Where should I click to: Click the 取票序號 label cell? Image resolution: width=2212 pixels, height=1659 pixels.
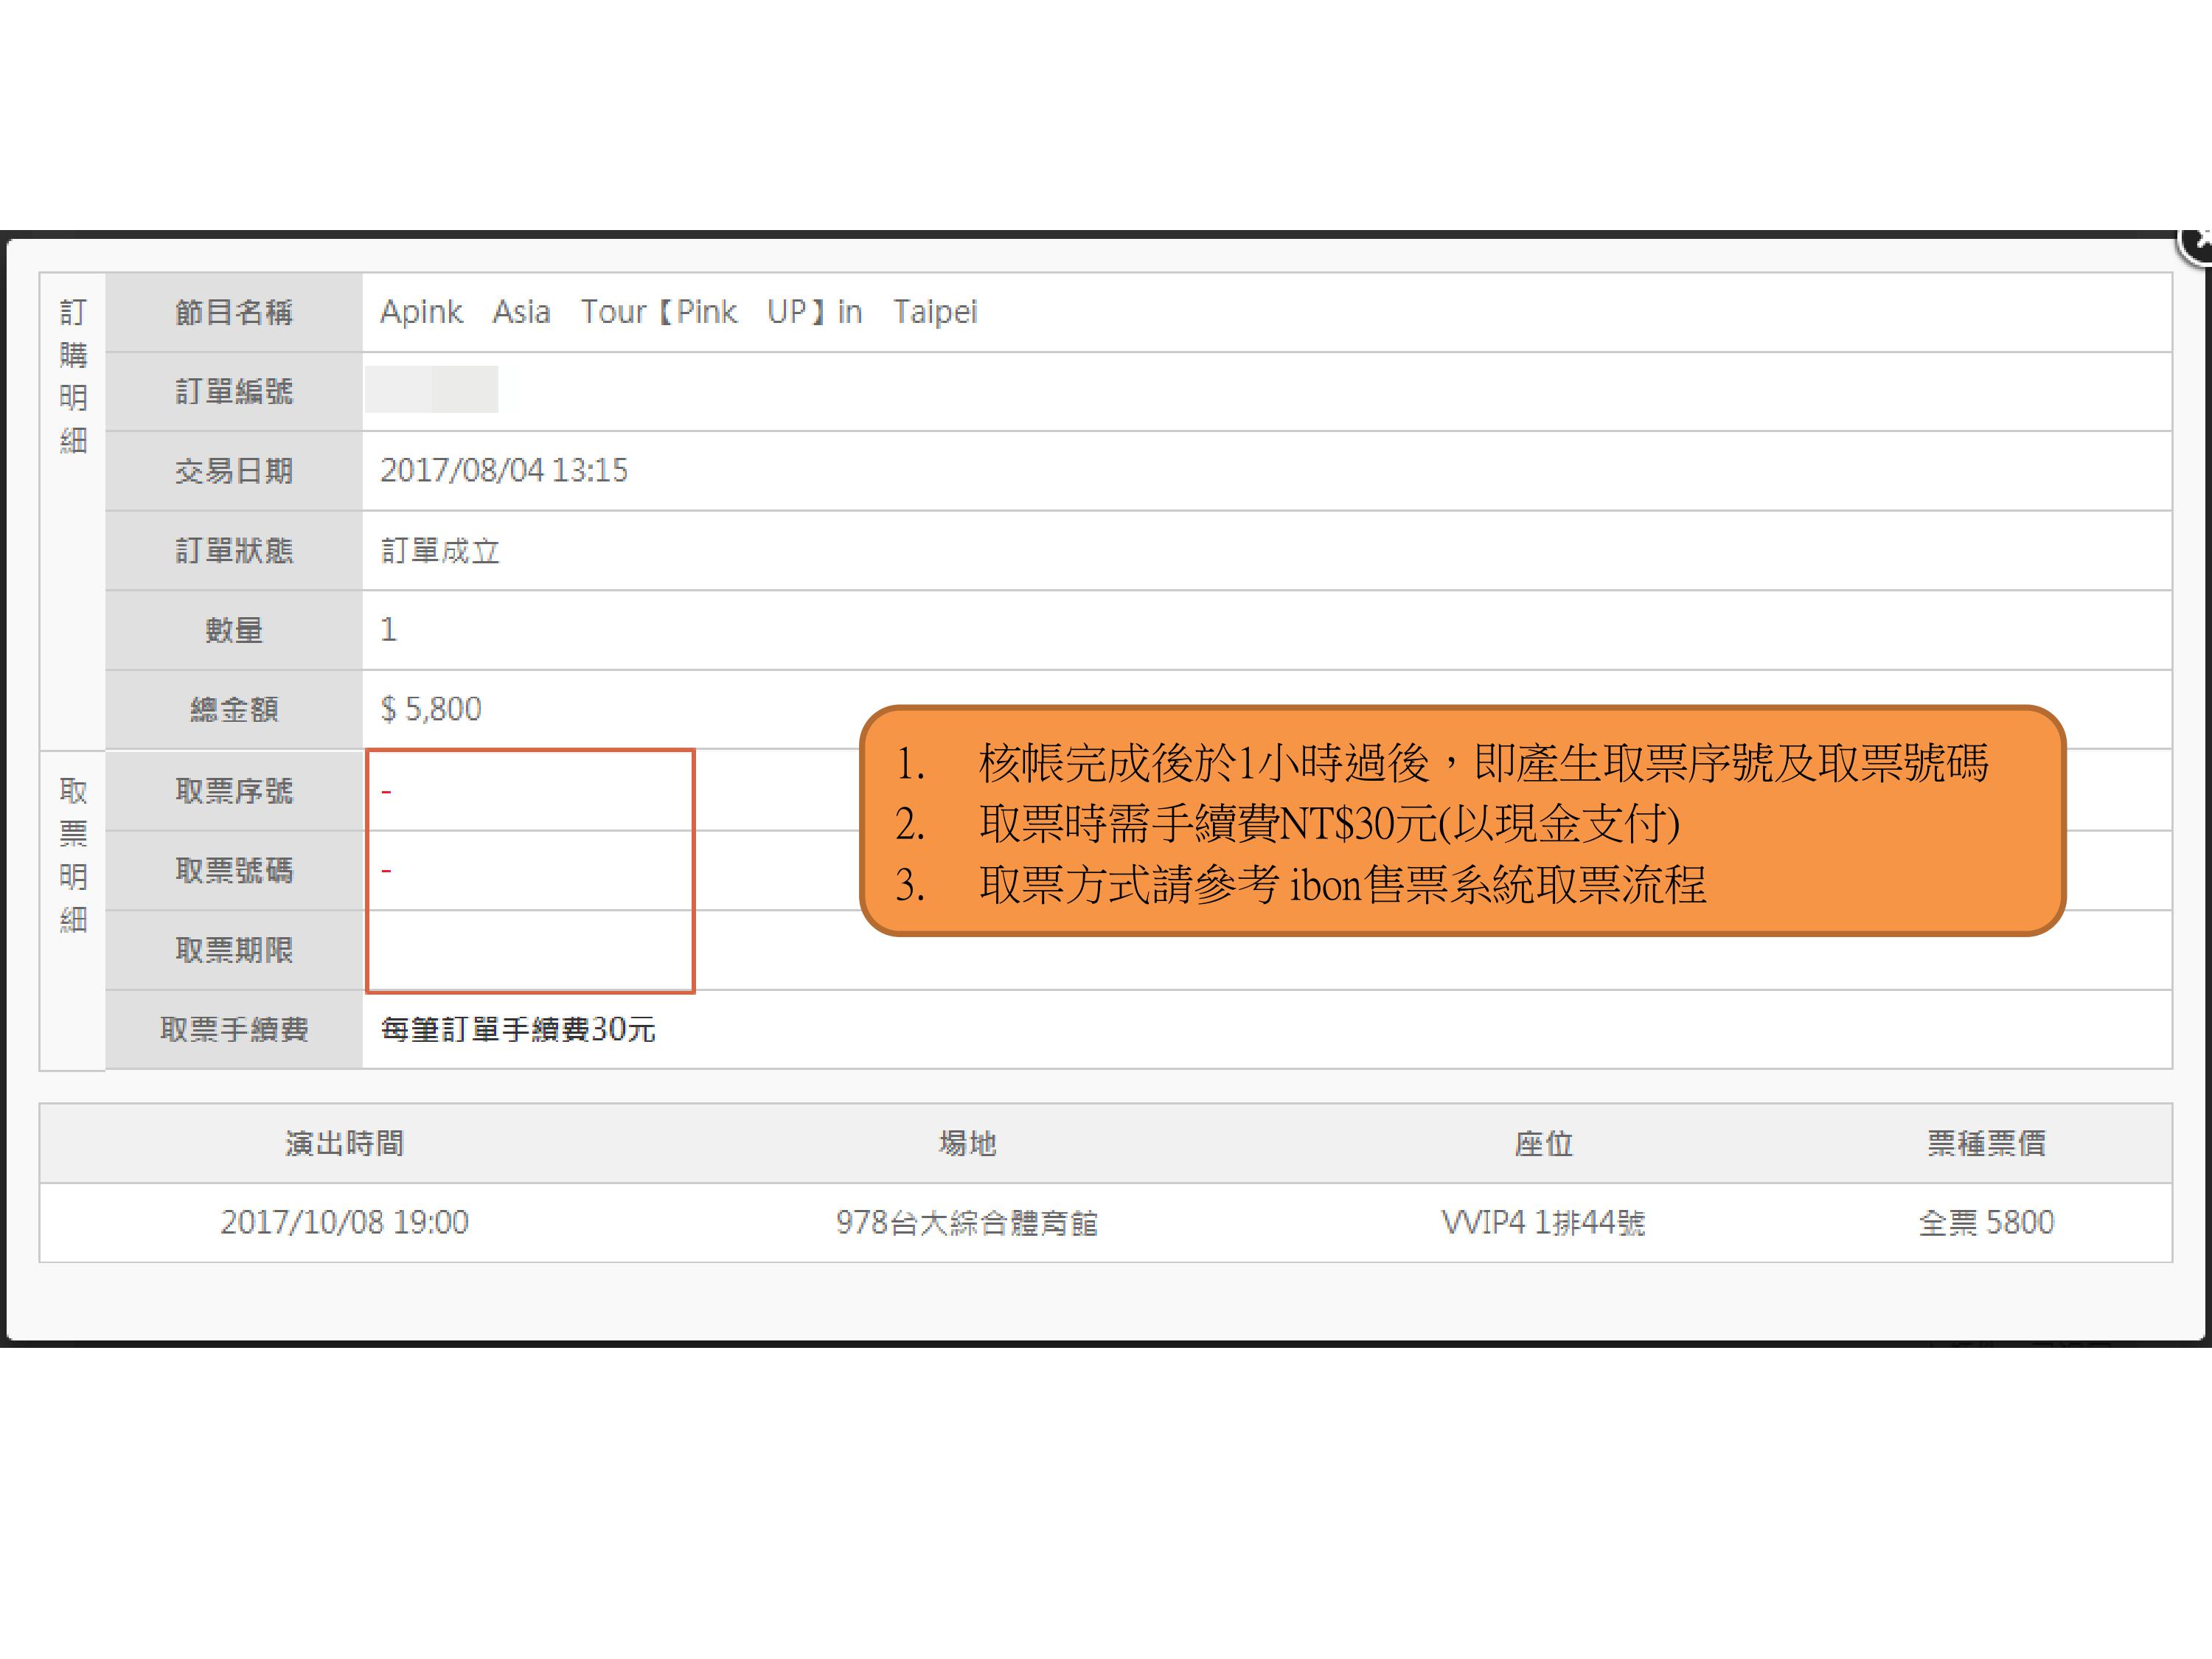(234, 791)
